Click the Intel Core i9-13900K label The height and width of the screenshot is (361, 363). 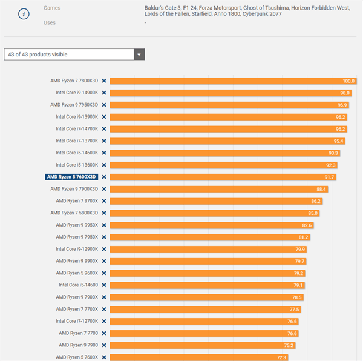(77, 117)
